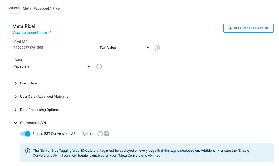Click the BEFORE/AFTER CODE button

(x=248, y=28)
